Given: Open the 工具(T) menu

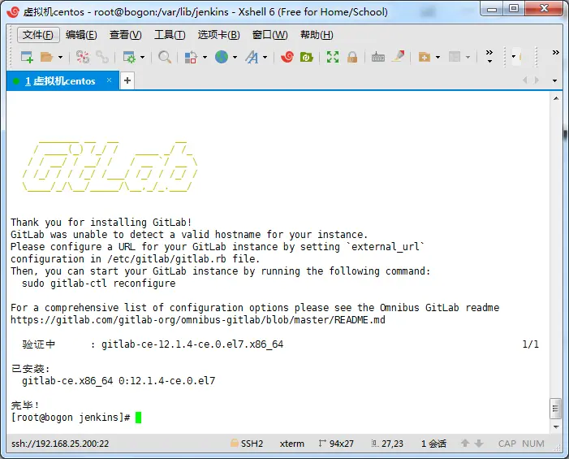Looking at the screenshot, I should pos(170,35).
